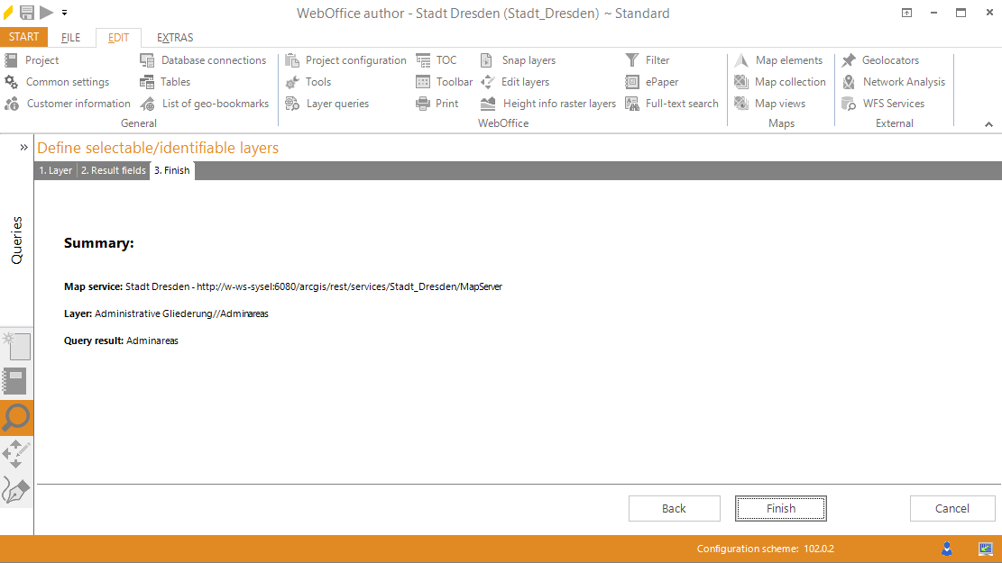
Task: Click the pen tool icon in the left sidebar
Action: 16,489
